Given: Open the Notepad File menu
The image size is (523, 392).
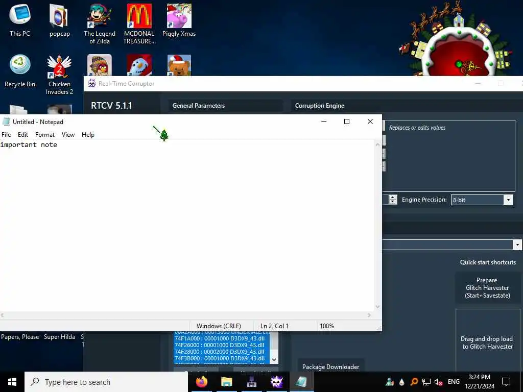Looking at the screenshot, I should point(6,135).
